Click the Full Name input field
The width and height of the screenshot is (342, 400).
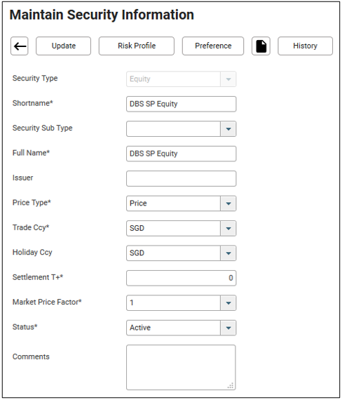click(x=182, y=154)
